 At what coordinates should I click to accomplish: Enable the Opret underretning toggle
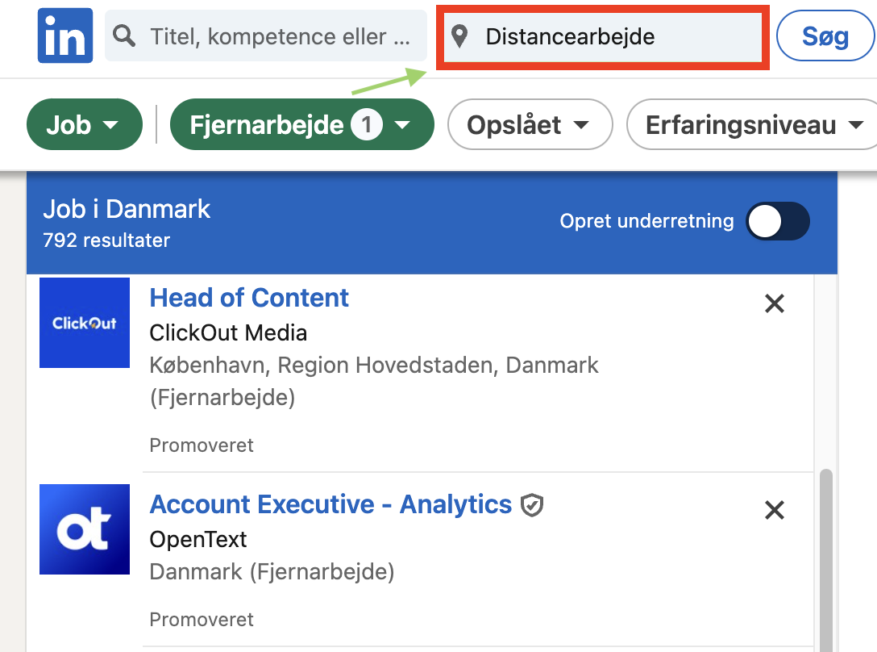pos(778,221)
